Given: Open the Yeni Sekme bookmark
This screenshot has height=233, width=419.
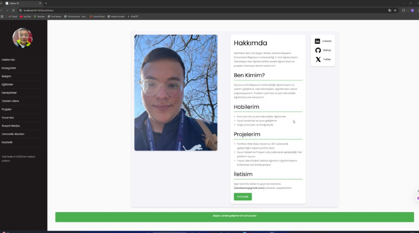Looking at the screenshot, I should (x=54, y=17).
